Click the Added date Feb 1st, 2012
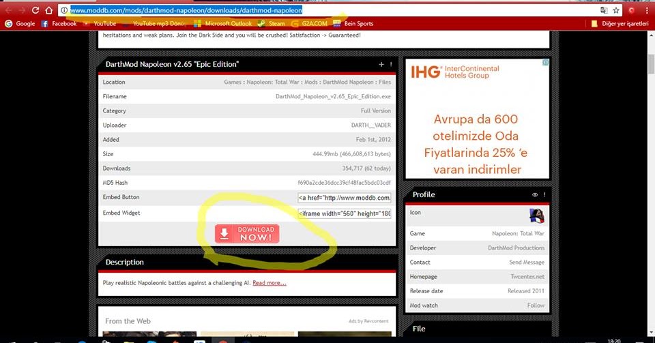This screenshot has height=343, width=655. coord(373,140)
